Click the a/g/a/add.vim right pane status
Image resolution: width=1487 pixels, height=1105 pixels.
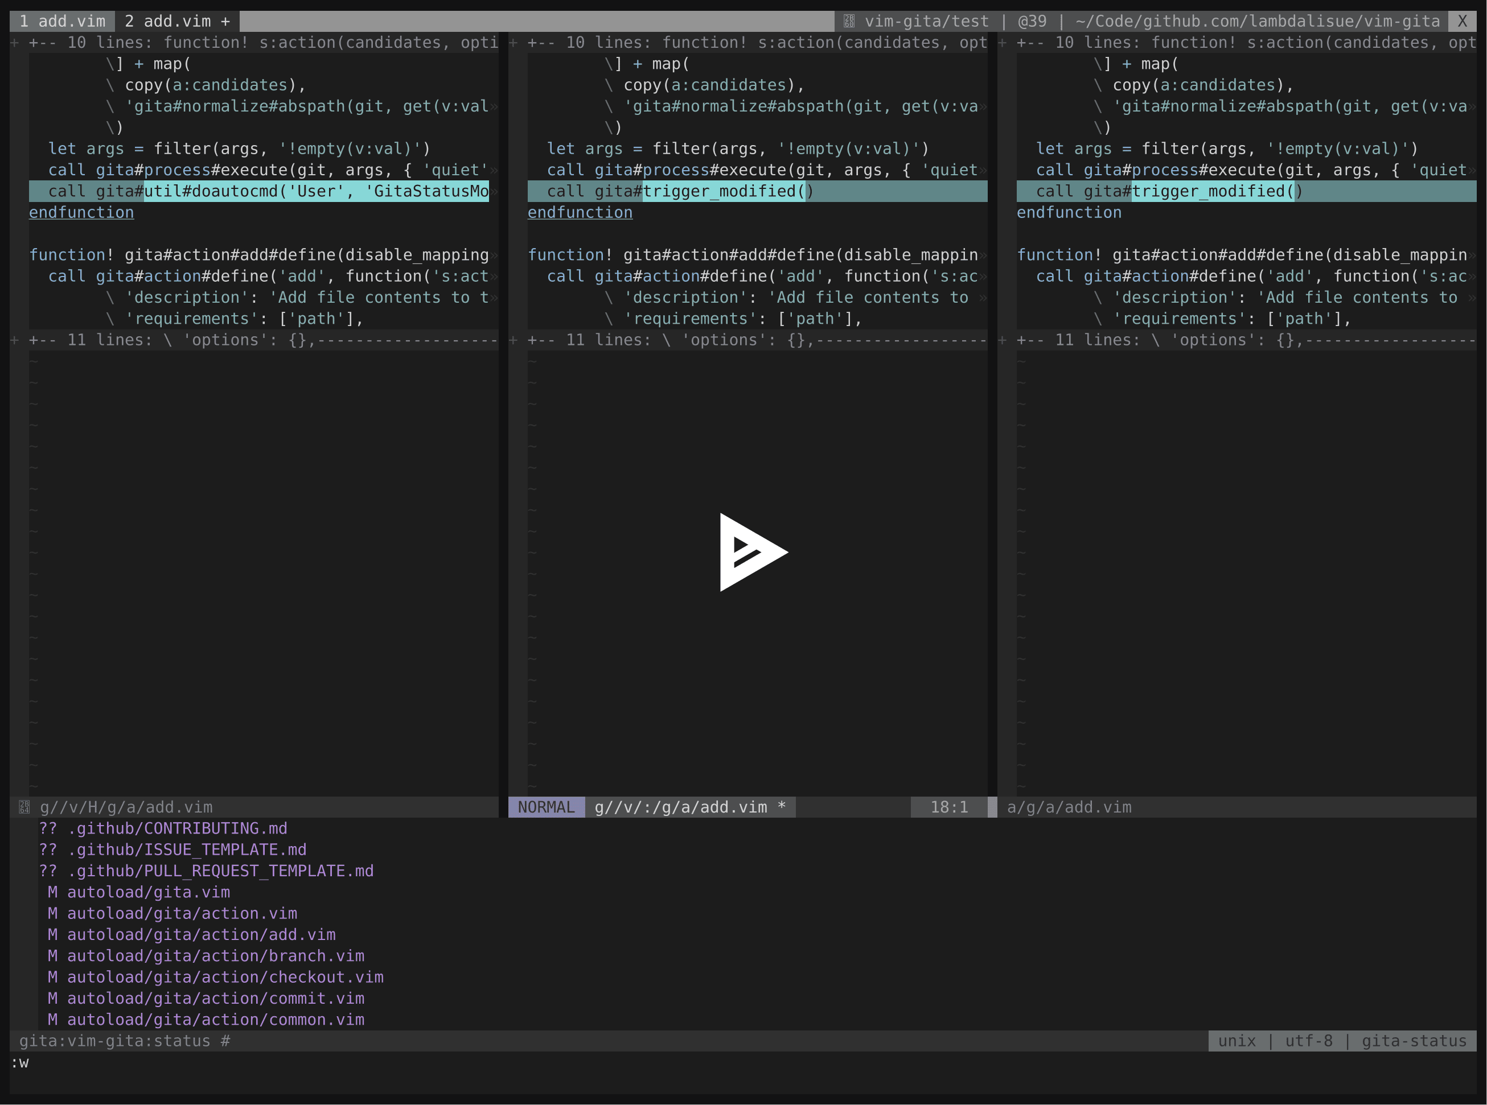pyautogui.click(x=1069, y=807)
